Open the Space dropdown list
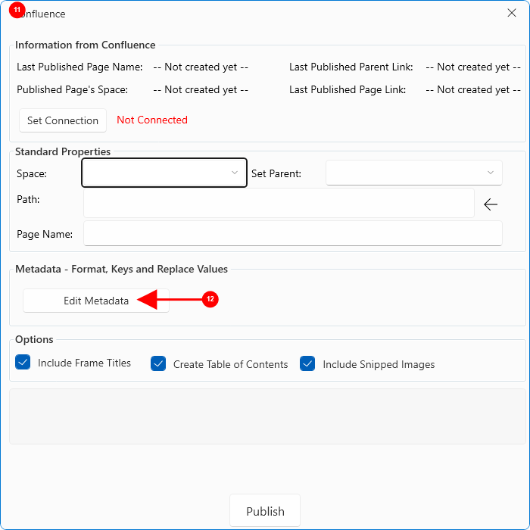Image resolution: width=530 pixels, height=530 pixels. 164,173
